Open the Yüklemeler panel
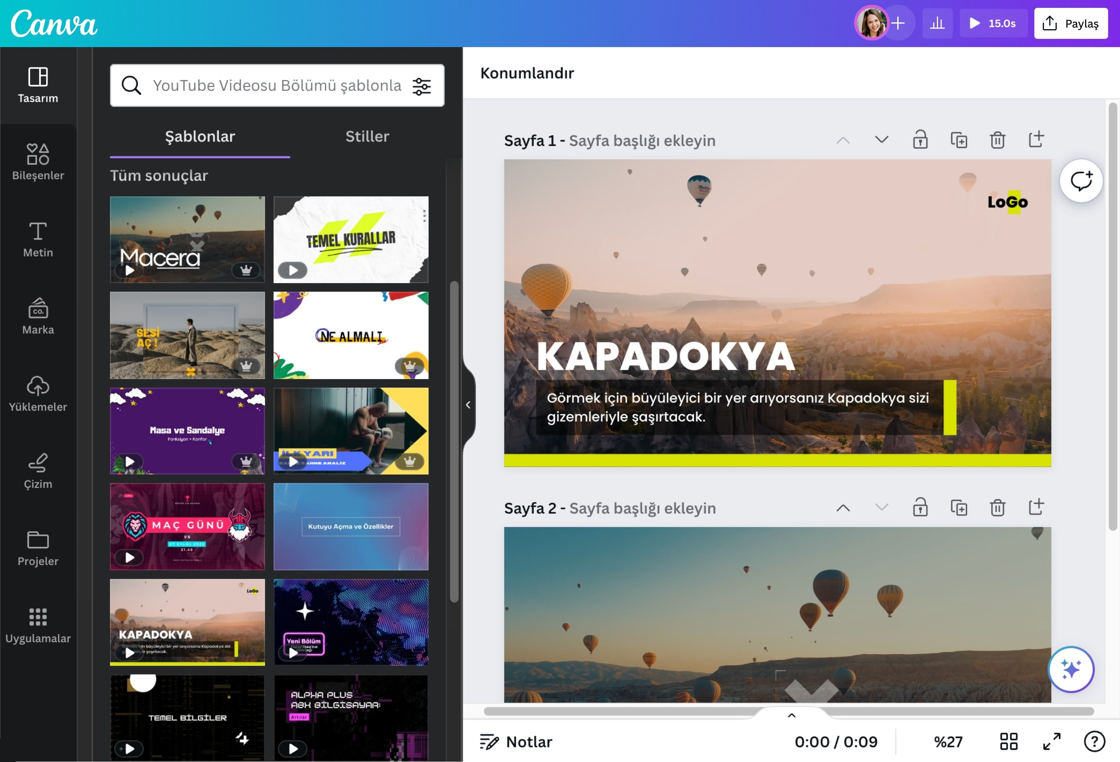 tap(38, 393)
